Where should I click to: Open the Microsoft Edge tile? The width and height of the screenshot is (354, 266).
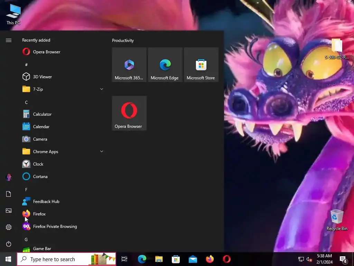click(165, 65)
